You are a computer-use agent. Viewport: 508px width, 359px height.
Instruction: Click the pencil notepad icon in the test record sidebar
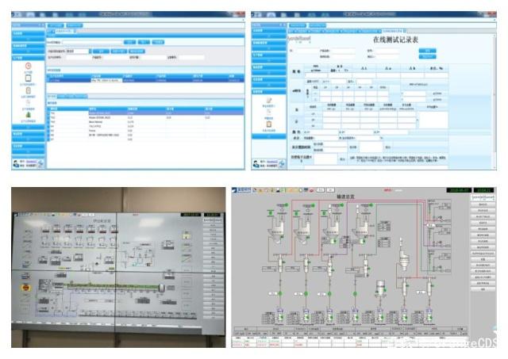point(269,100)
